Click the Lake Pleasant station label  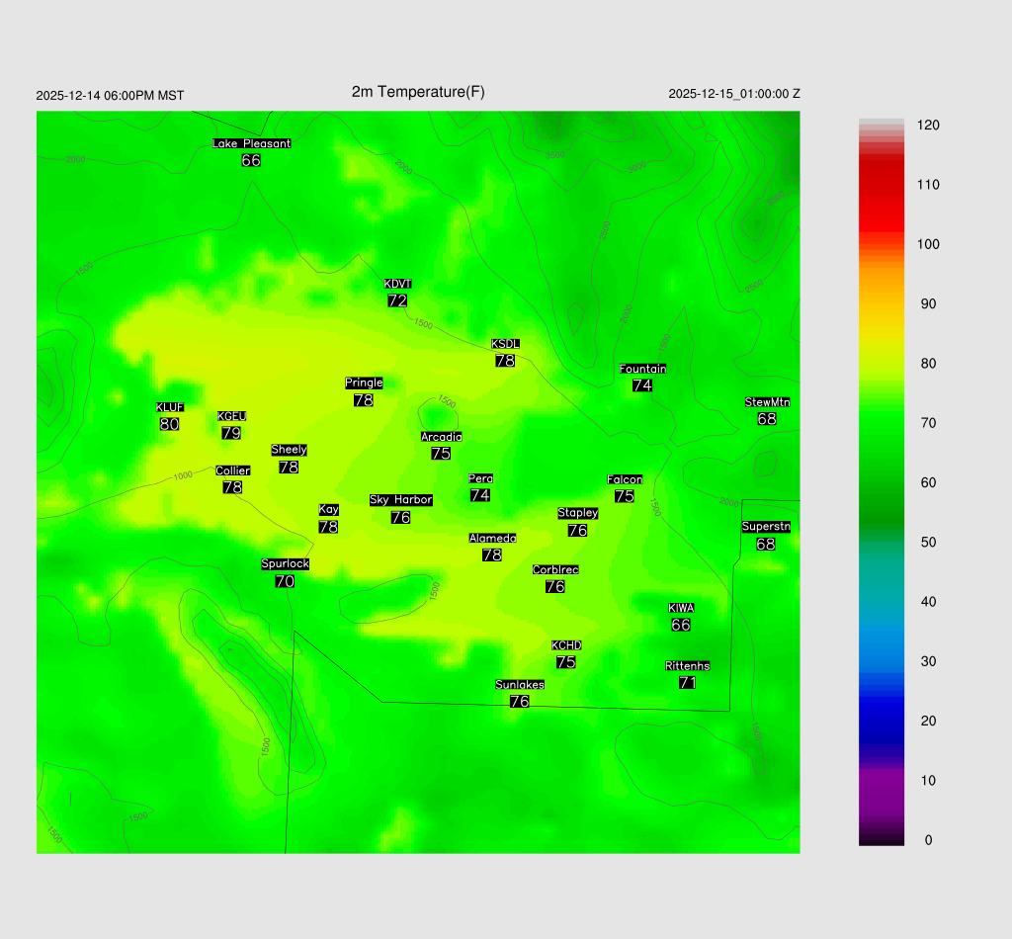coord(252,143)
